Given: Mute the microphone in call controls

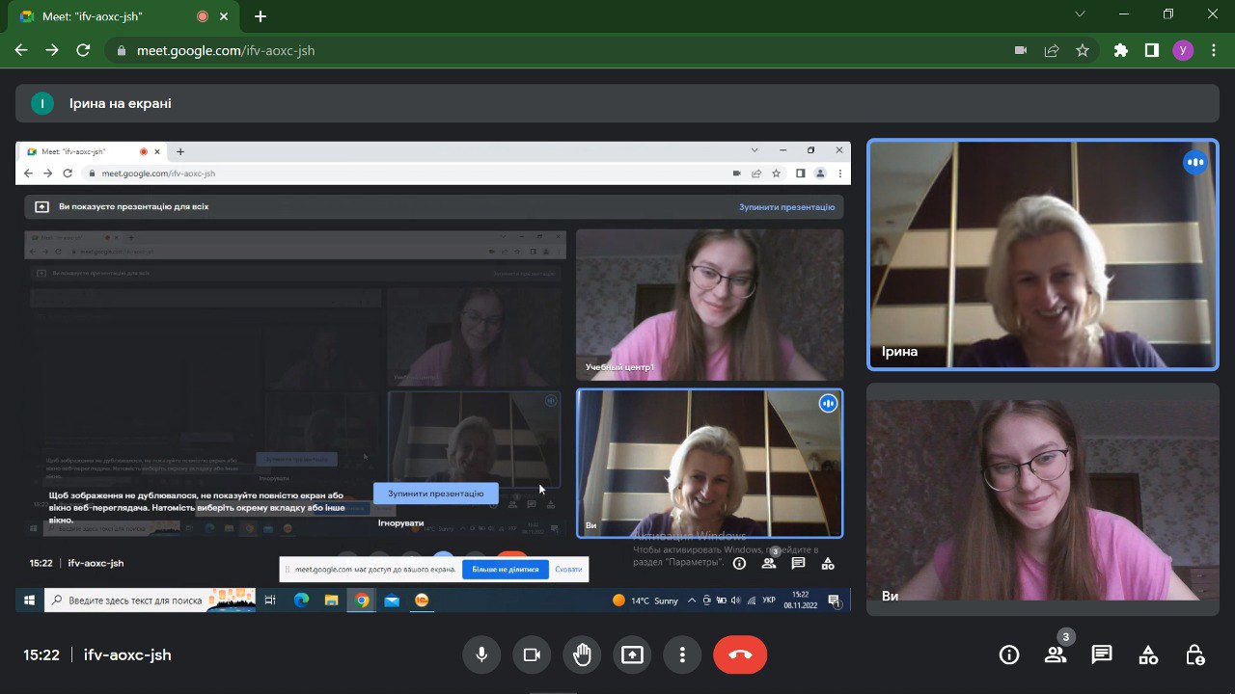Looking at the screenshot, I should [x=481, y=655].
